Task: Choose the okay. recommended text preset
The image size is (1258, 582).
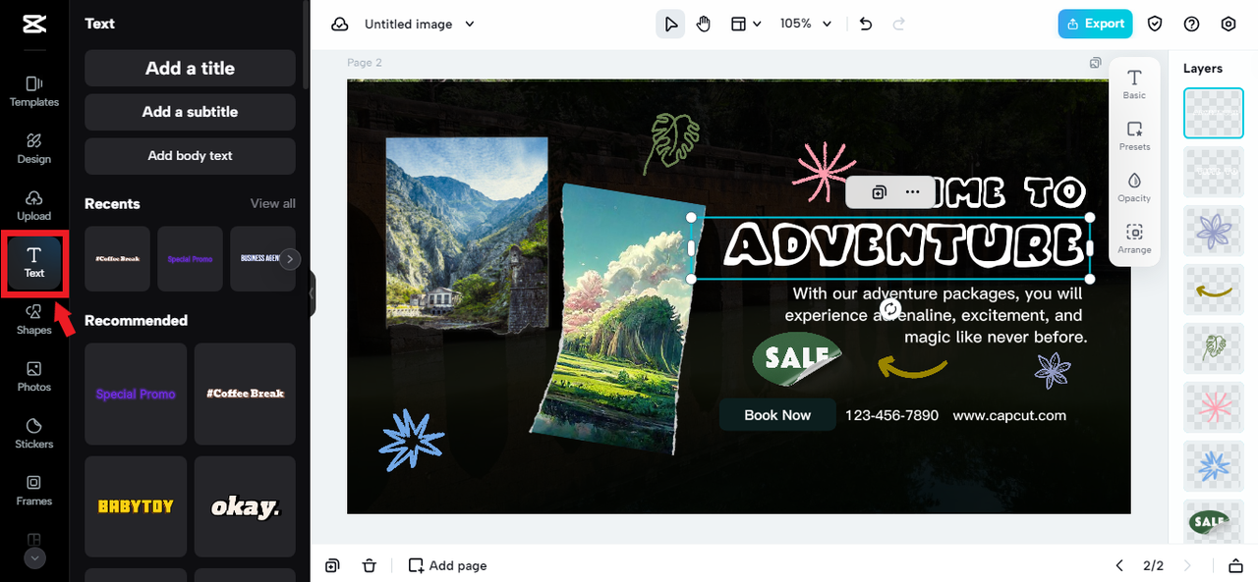Action: 245,506
